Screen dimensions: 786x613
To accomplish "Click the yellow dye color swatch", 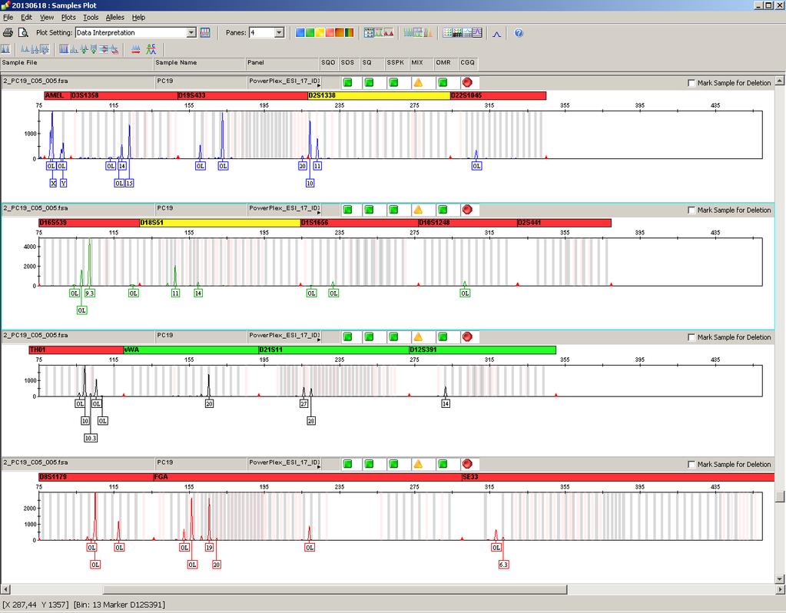I will coord(320,32).
